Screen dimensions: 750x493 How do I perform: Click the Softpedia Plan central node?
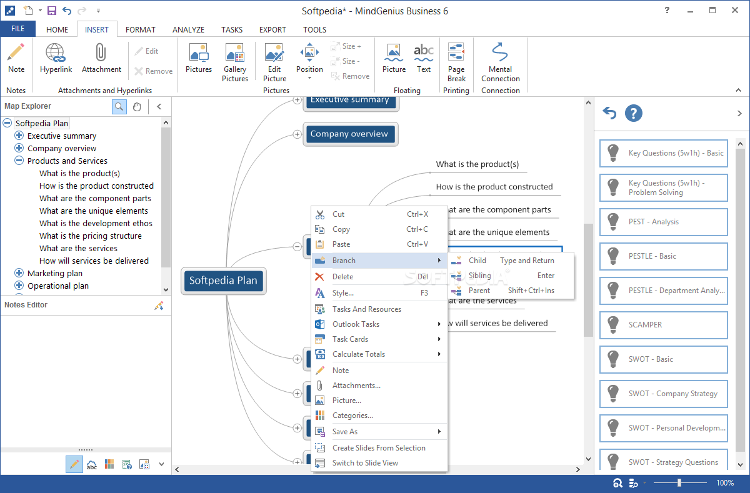[x=223, y=281]
